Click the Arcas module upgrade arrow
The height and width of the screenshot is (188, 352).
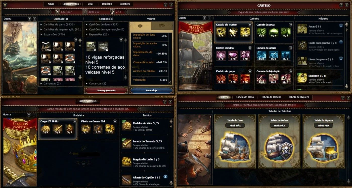(341, 25)
